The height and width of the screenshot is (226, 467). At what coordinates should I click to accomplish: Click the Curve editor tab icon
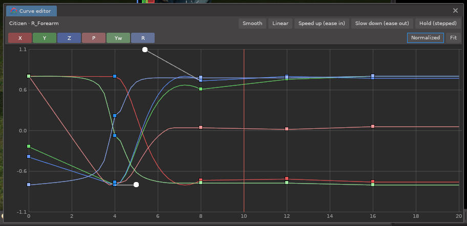[x=13, y=11]
